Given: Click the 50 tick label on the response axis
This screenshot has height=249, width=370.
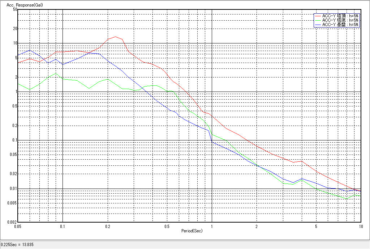Looking at the screenshot, I should click(x=15, y=10).
